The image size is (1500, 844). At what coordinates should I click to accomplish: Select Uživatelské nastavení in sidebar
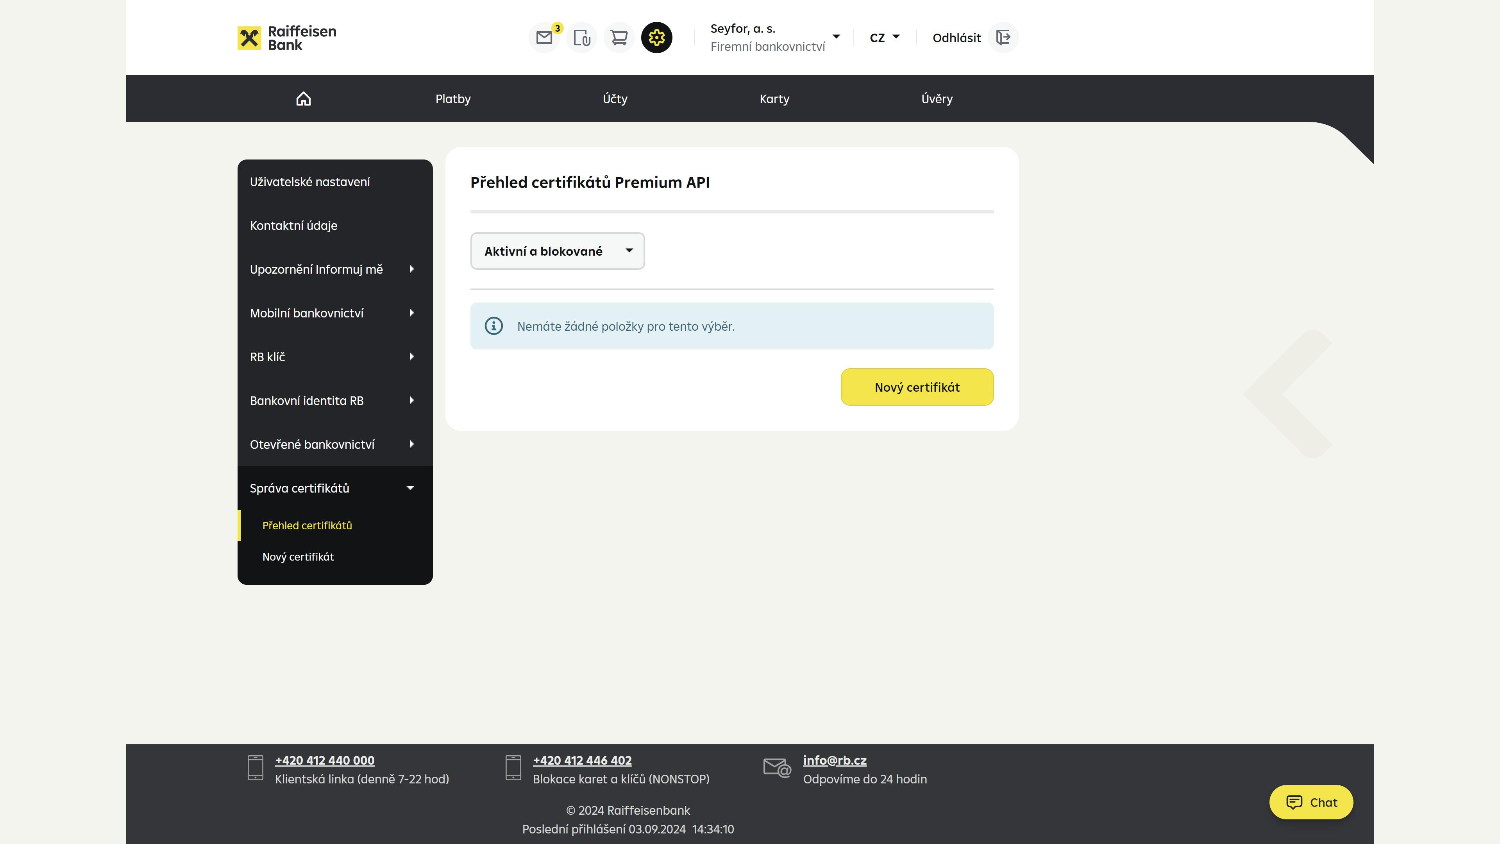(x=335, y=182)
